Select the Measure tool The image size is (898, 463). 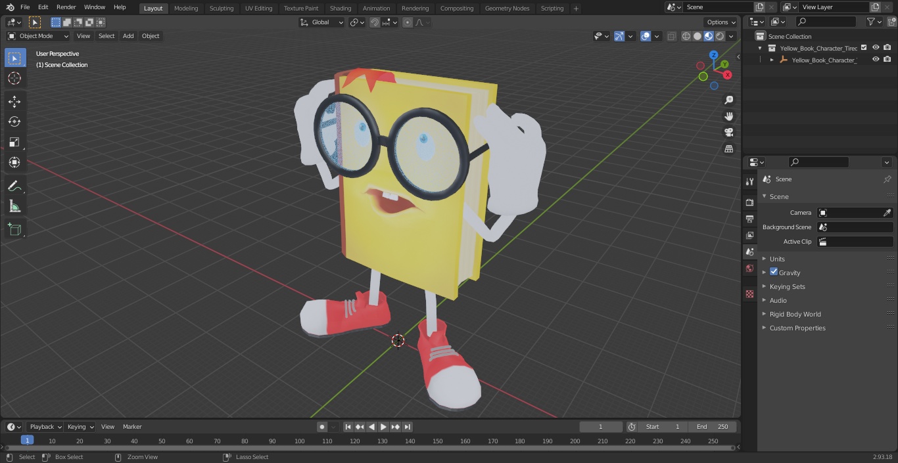pyautogui.click(x=14, y=207)
